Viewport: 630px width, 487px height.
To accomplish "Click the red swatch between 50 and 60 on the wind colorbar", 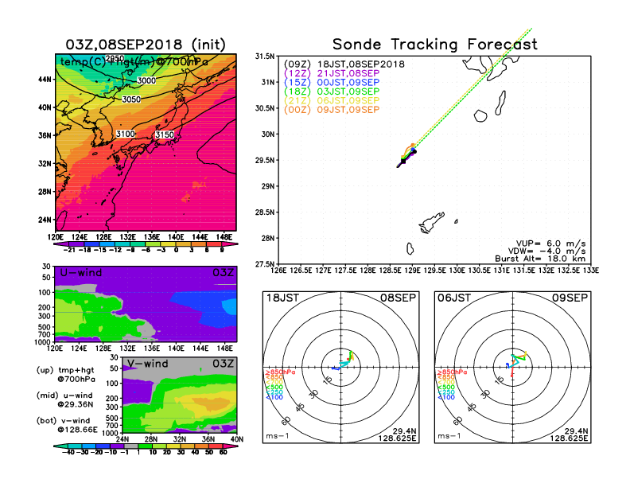I will point(216,446).
